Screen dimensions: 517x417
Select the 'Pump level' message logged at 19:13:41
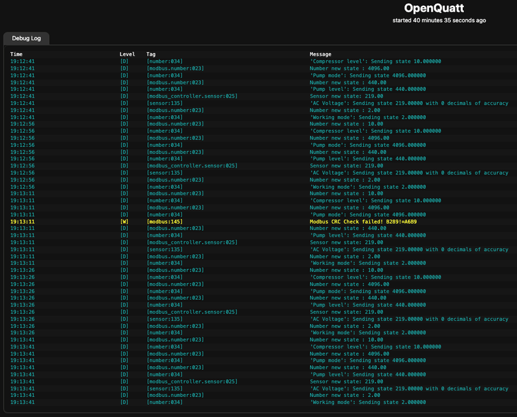(368, 375)
